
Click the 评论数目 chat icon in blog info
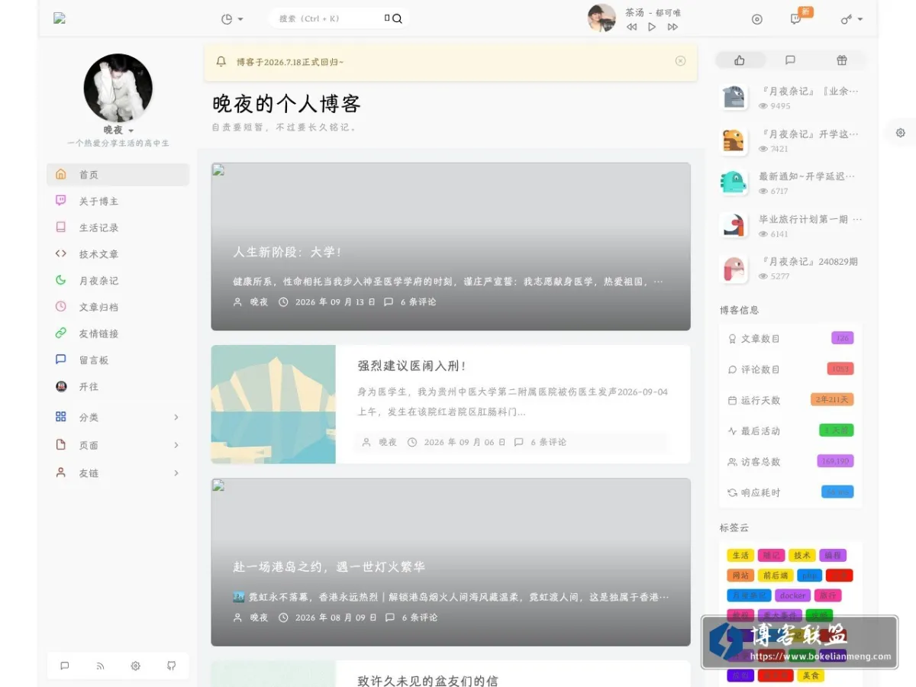[x=733, y=369]
